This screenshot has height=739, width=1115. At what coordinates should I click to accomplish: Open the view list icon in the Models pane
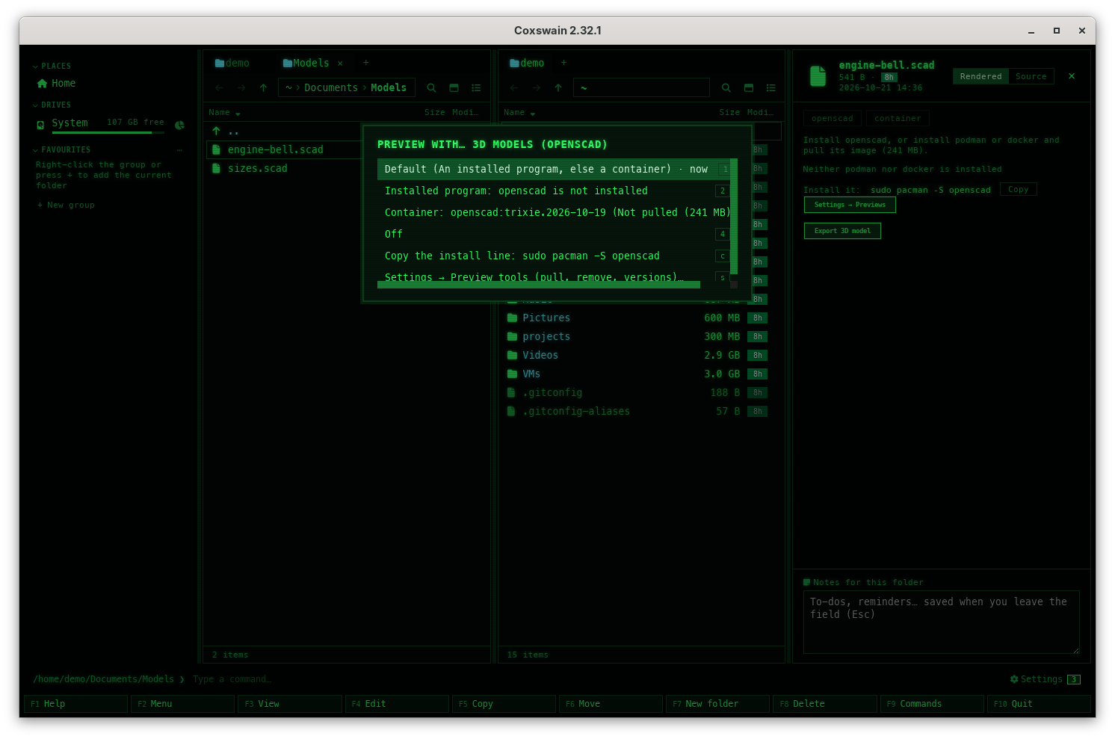476,88
